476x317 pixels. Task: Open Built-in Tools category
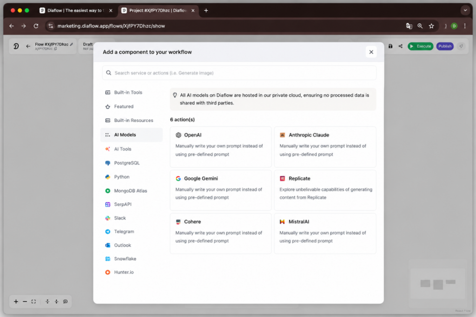(132, 92)
